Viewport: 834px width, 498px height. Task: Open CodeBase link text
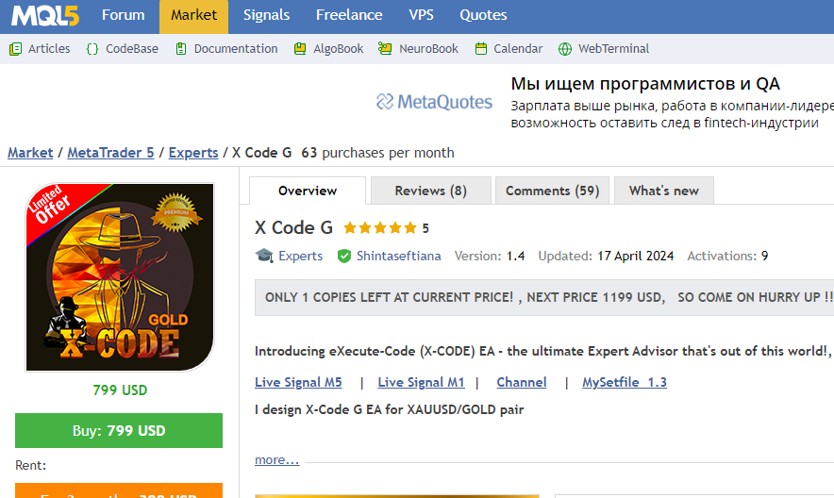click(x=132, y=49)
